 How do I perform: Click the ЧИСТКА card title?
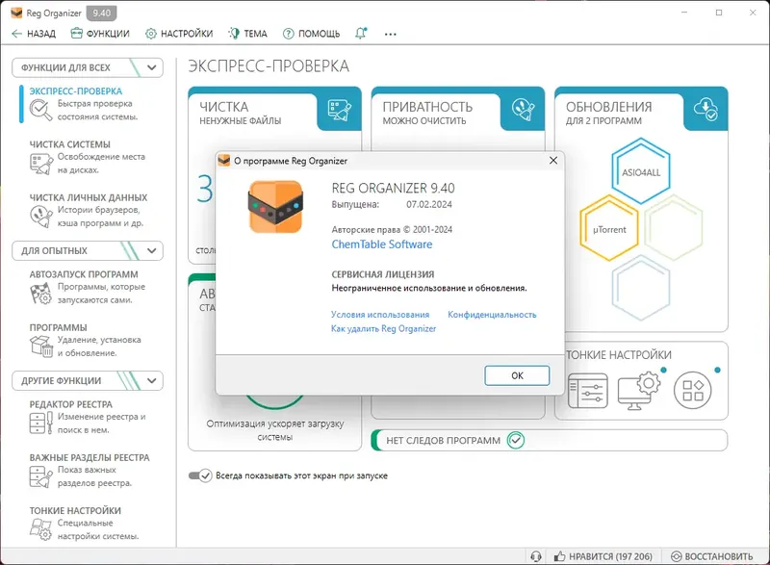point(223,107)
